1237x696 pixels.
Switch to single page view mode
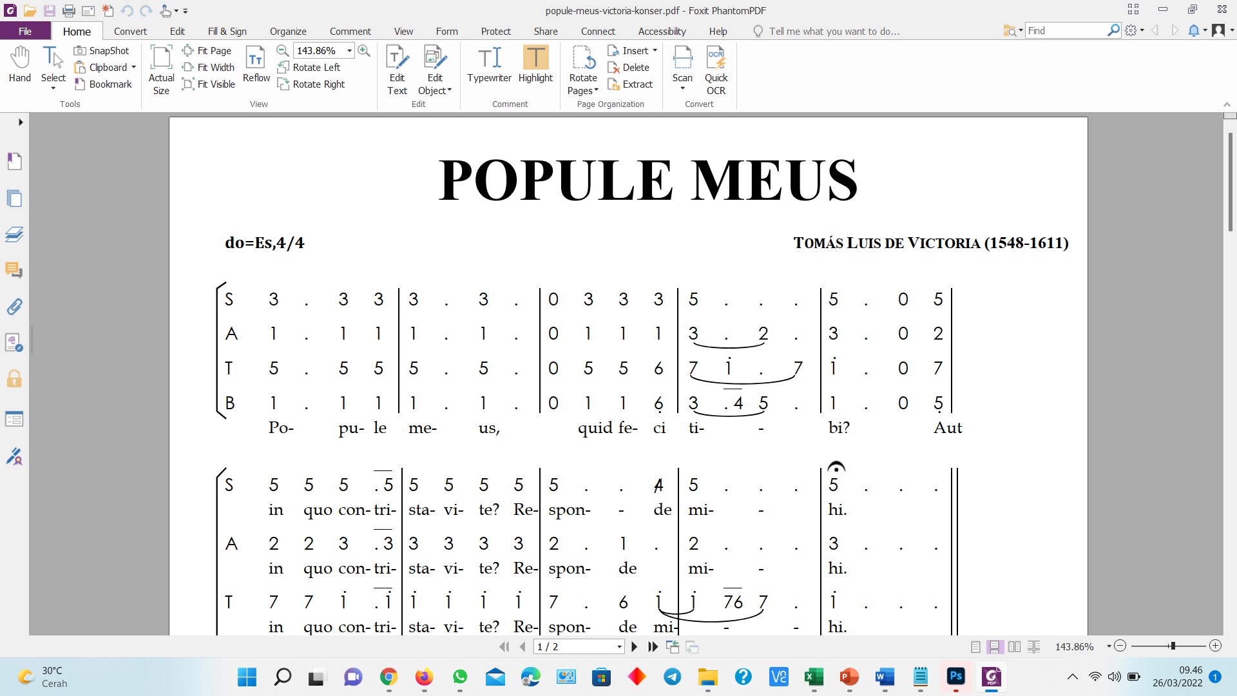975,646
